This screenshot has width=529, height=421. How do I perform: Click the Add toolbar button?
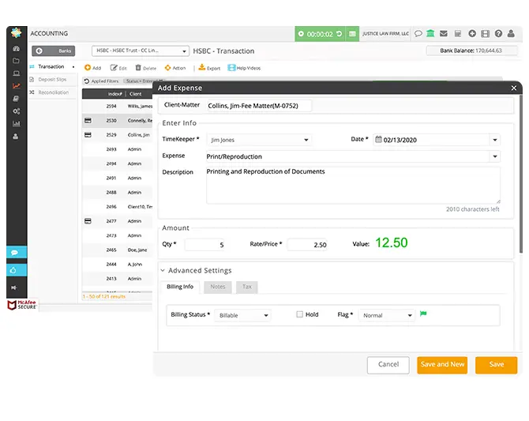click(93, 68)
